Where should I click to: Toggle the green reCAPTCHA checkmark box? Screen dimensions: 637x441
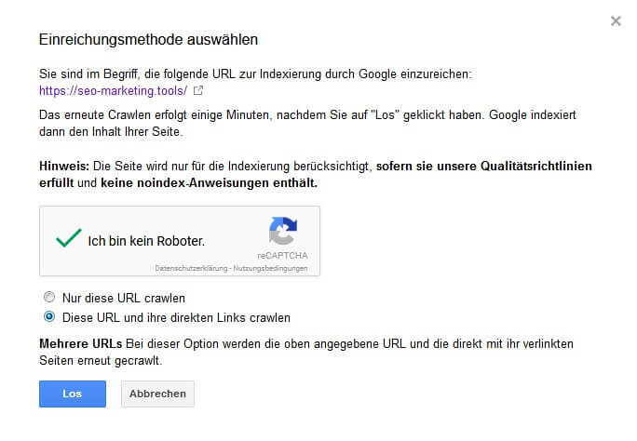[x=68, y=239]
